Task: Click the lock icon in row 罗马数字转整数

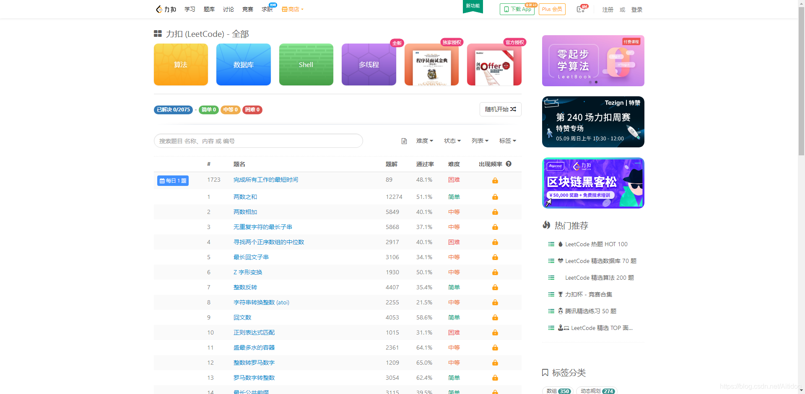Action: tap(495, 378)
